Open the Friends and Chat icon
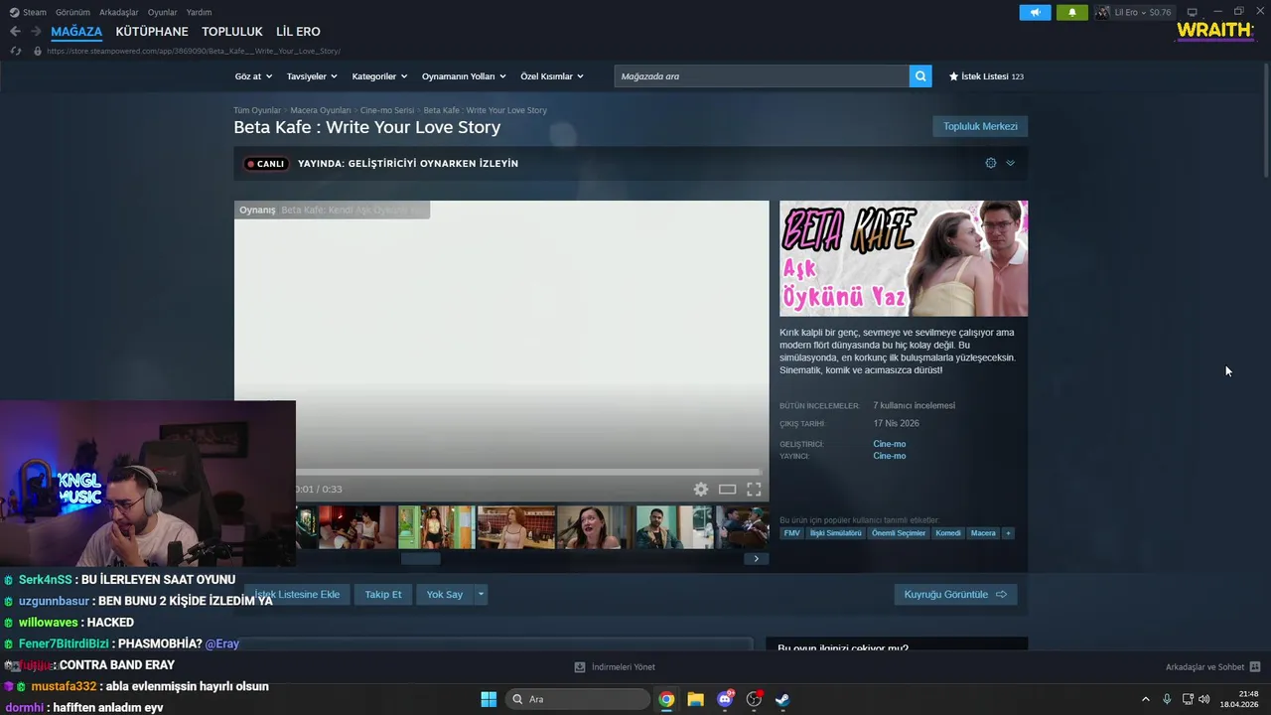Viewport: 1271px width, 715px height. tap(1255, 667)
